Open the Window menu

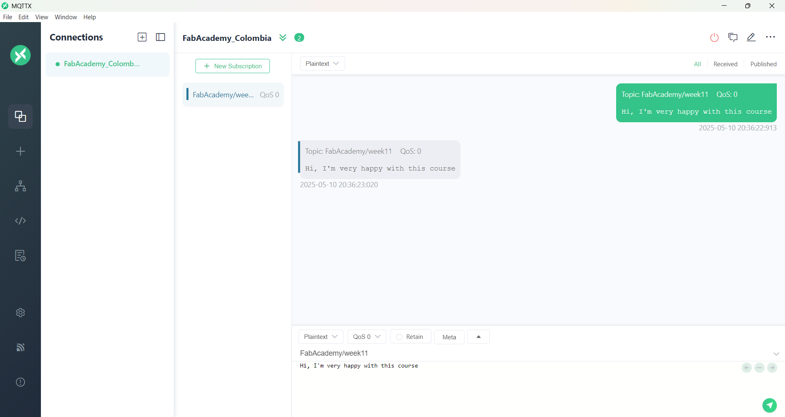66,17
